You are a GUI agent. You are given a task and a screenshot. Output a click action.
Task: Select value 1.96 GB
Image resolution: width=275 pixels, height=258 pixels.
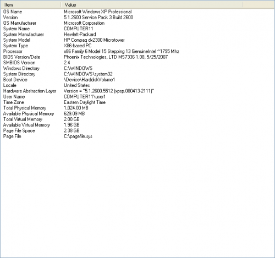[71, 125]
